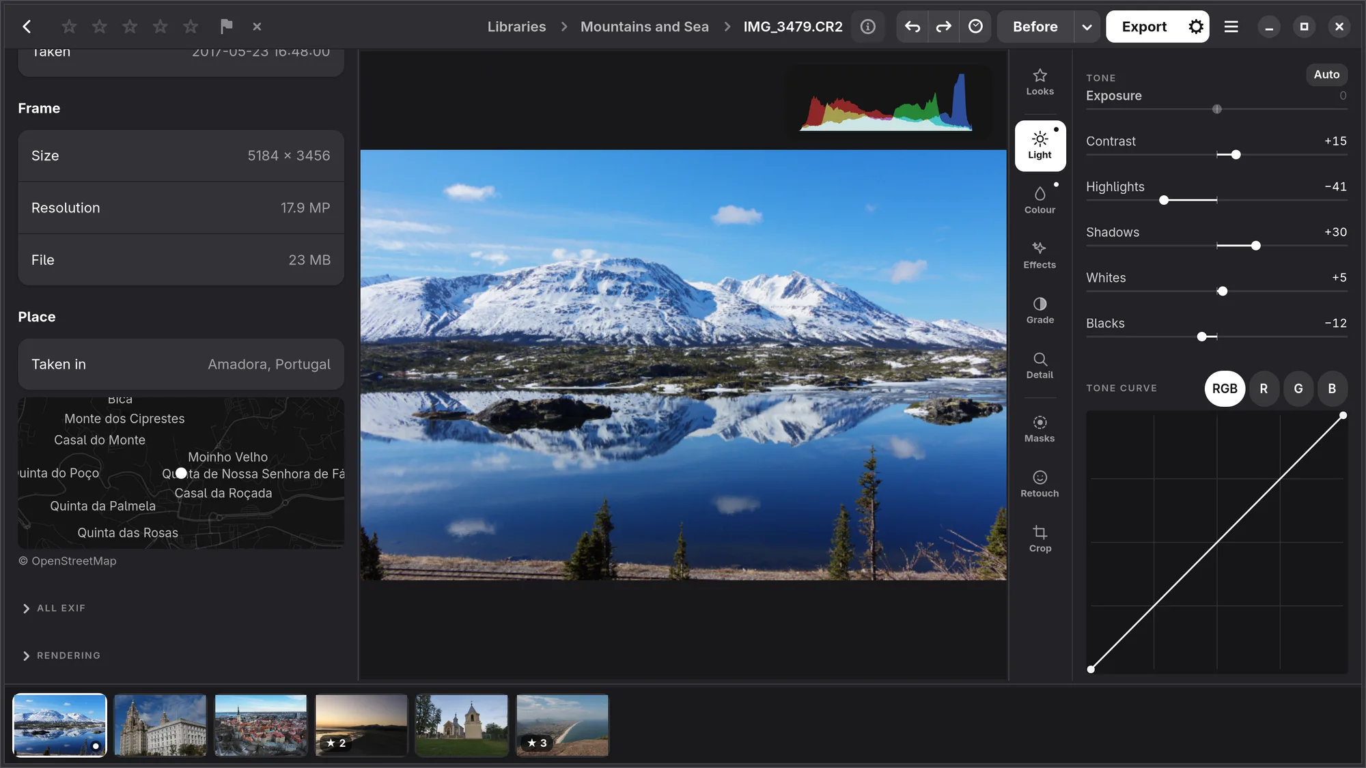Open Mountains and Sea breadcrumb

pyautogui.click(x=644, y=27)
